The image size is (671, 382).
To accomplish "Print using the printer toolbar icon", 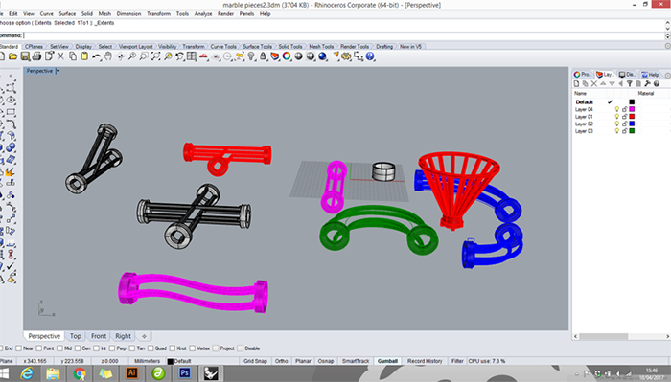I will pyautogui.click(x=36, y=56).
